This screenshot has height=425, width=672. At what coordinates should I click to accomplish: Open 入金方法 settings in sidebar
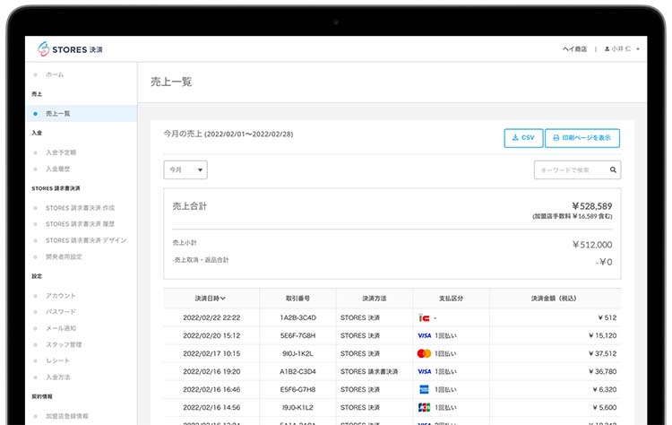pos(58,377)
